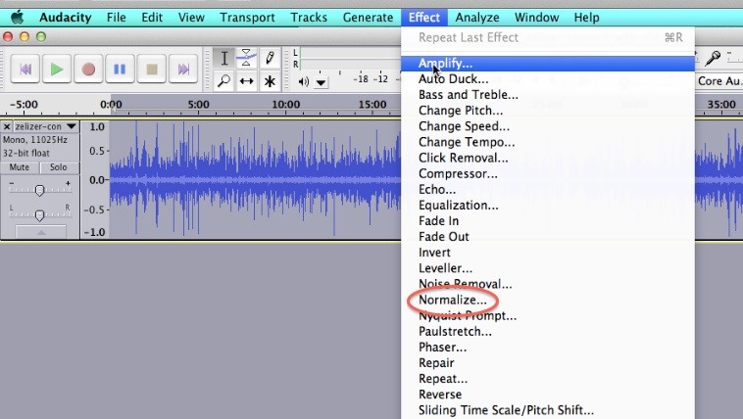Choose Change Pitch... effect

pyautogui.click(x=548, y=111)
